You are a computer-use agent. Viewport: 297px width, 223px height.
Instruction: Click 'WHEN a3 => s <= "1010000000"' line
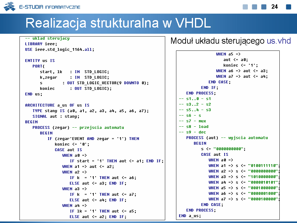pos(244,177)
